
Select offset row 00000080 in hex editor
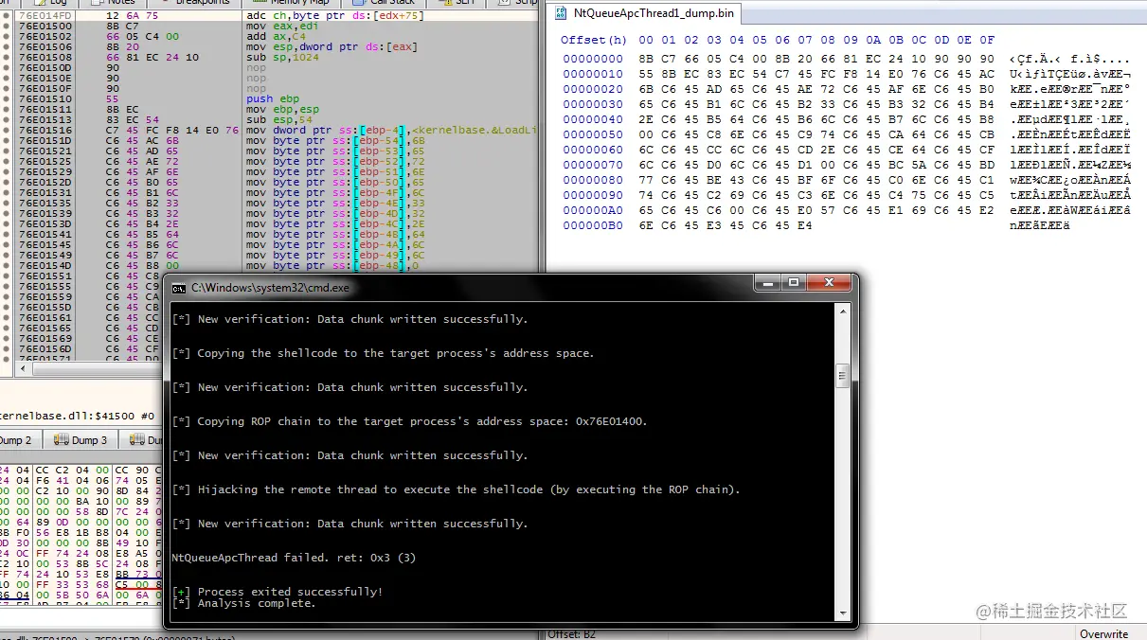594,180
